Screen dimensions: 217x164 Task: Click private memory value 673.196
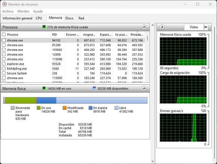click(x=137, y=40)
